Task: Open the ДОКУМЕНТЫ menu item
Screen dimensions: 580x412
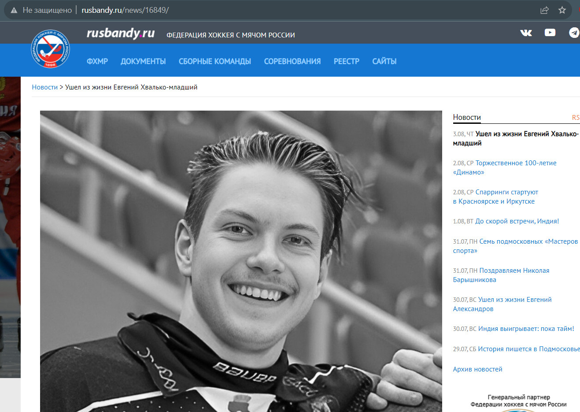Action: pos(143,61)
